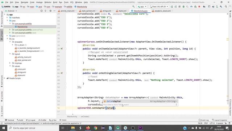The image size is (232, 131).
Task: Click the green Debug bug icon
Action: [x=183, y=7]
